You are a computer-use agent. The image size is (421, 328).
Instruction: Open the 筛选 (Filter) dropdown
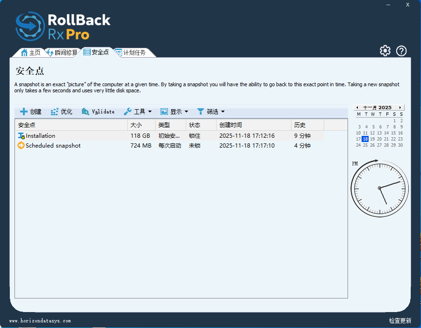tap(210, 111)
